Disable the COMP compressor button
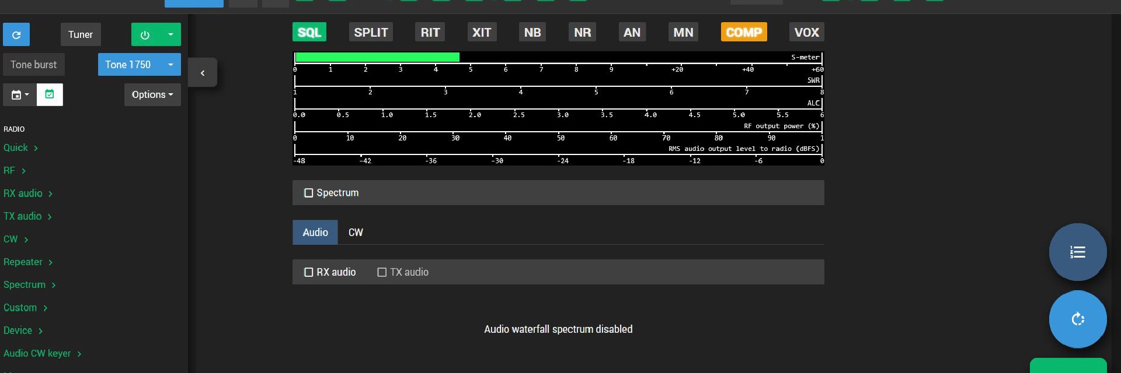1121x373 pixels. [x=743, y=33]
